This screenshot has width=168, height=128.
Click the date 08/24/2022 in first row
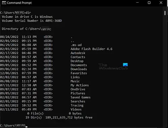coord(9,37)
